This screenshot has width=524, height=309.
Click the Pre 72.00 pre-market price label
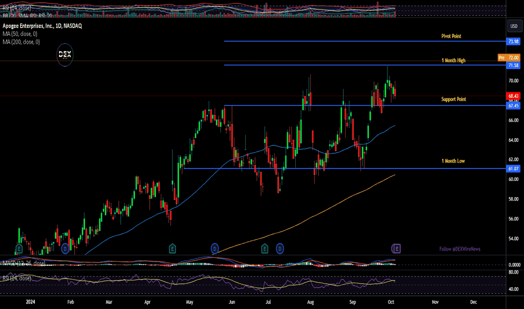click(509, 58)
